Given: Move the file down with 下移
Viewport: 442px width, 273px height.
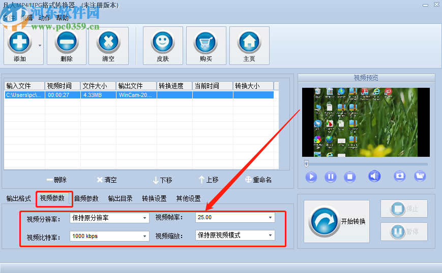Looking at the screenshot, I should [x=162, y=180].
